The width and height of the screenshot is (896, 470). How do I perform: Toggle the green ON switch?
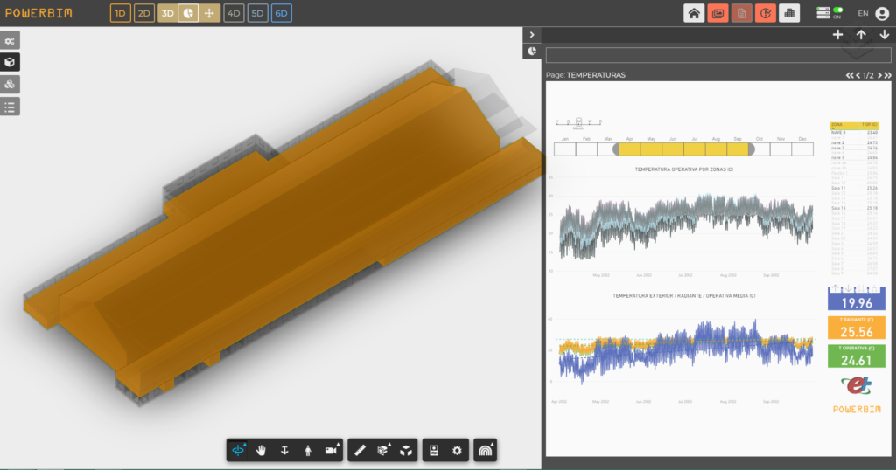837,12
